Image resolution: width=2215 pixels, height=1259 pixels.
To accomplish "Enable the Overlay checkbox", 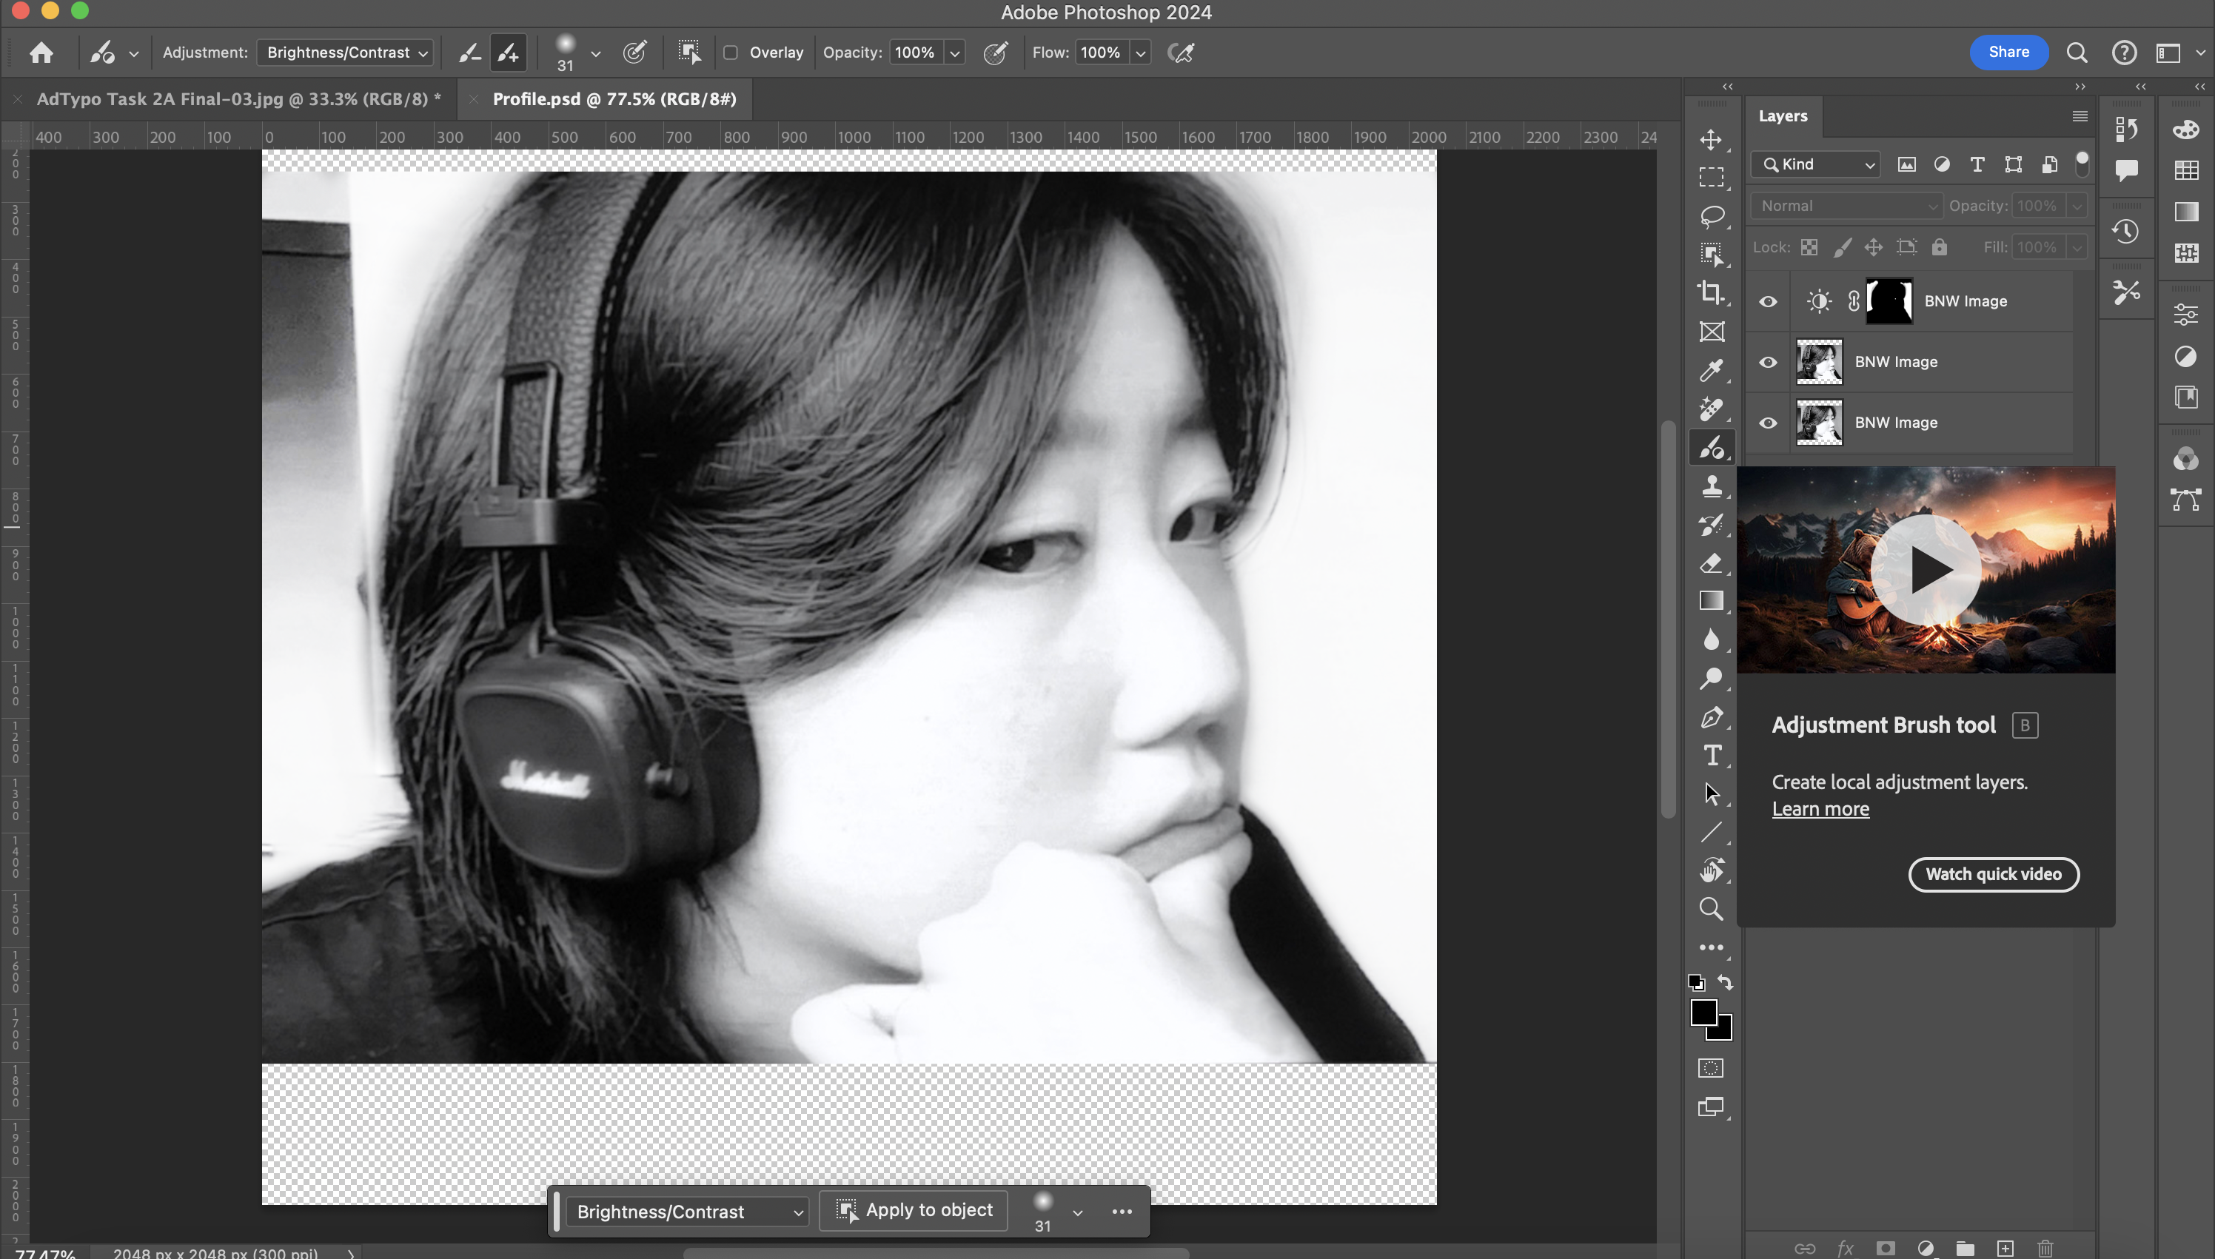I will click(731, 53).
